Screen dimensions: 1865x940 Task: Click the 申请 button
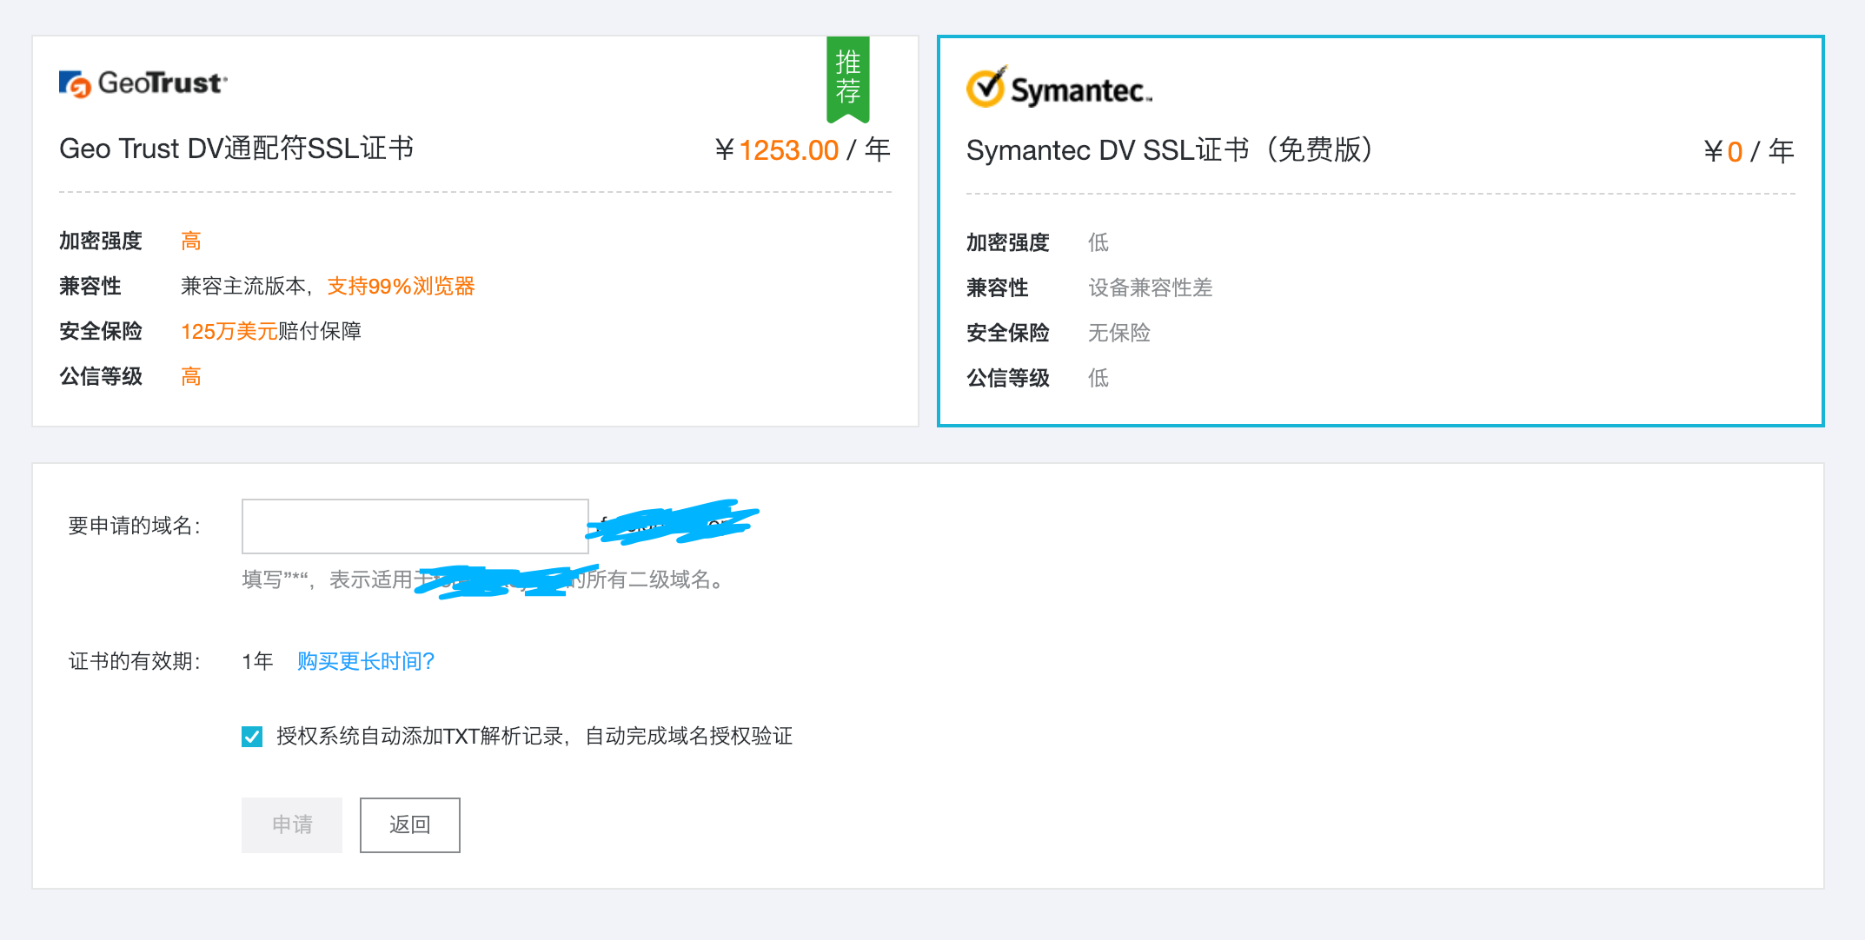tap(292, 825)
